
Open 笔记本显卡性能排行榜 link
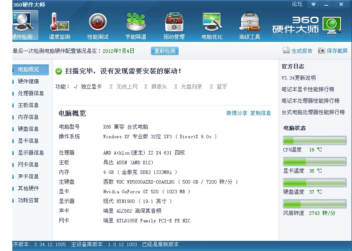pos(308,89)
